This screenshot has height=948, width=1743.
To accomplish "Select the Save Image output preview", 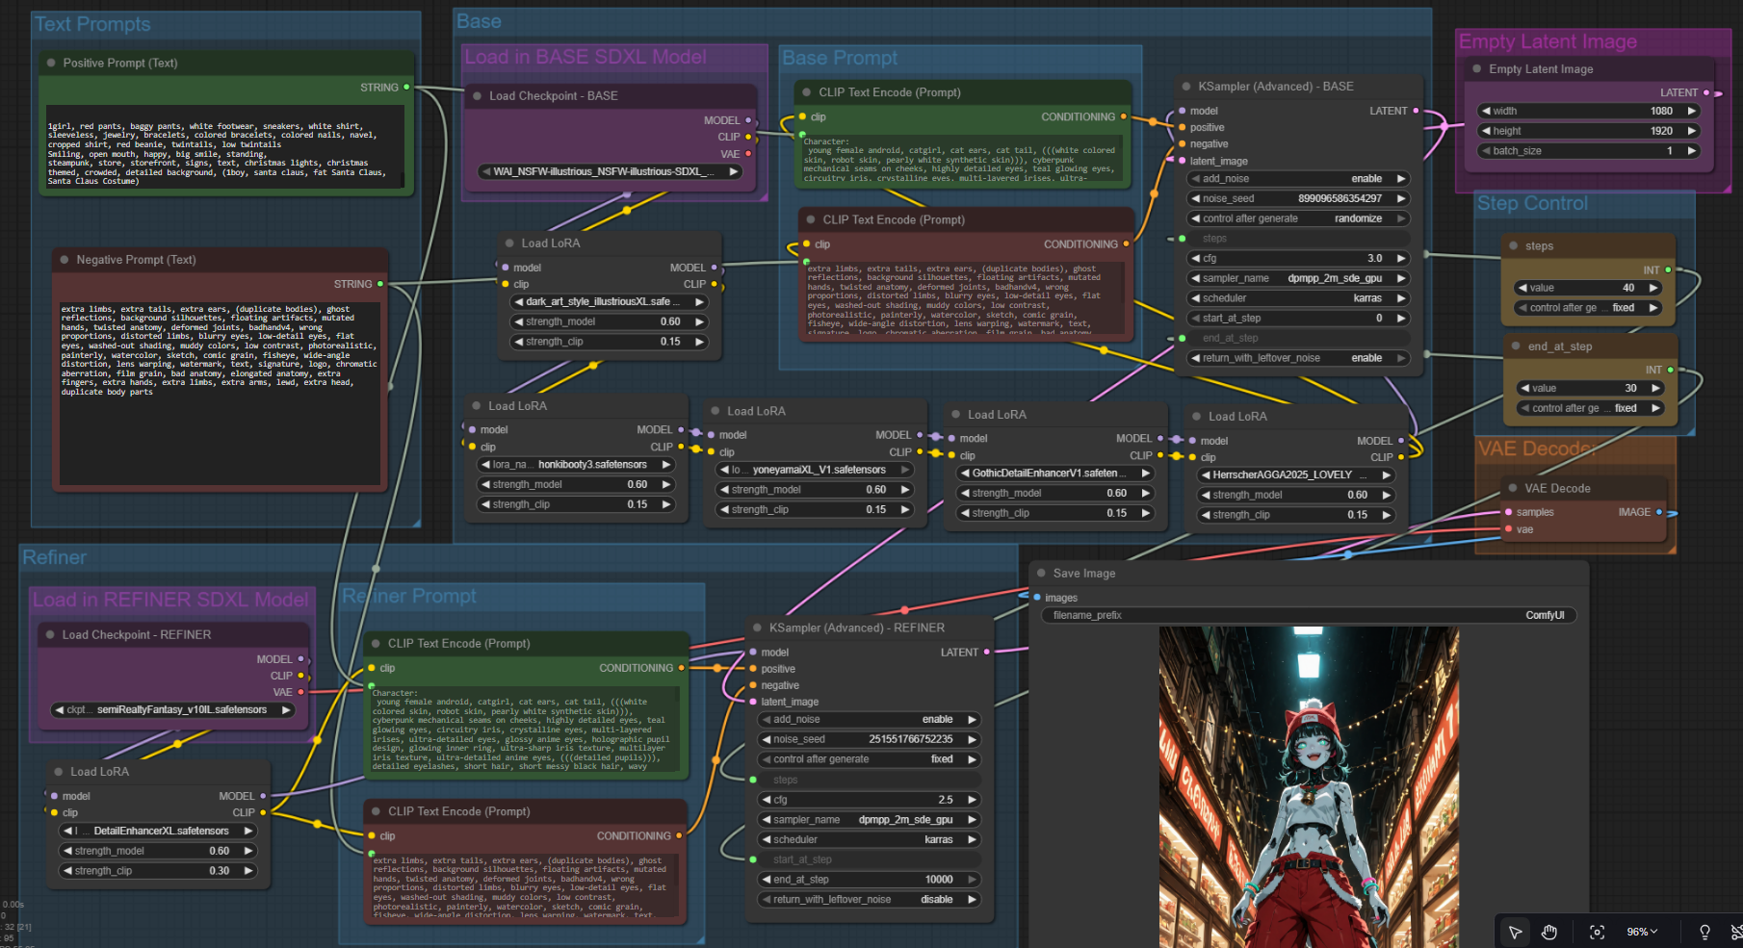I will 1309,787.
